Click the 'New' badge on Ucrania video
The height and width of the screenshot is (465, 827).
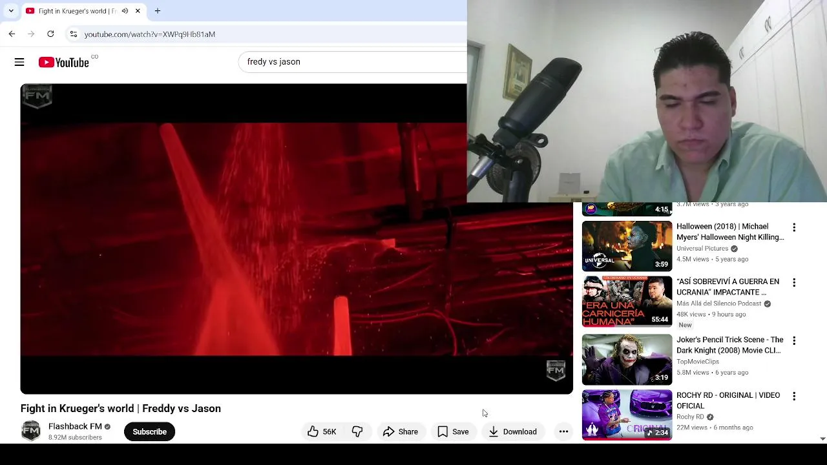685,325
